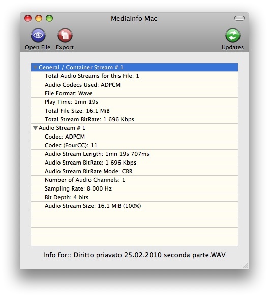Click the red Export icon
This screenshot has width=269, height=297.
coord(65,35)
